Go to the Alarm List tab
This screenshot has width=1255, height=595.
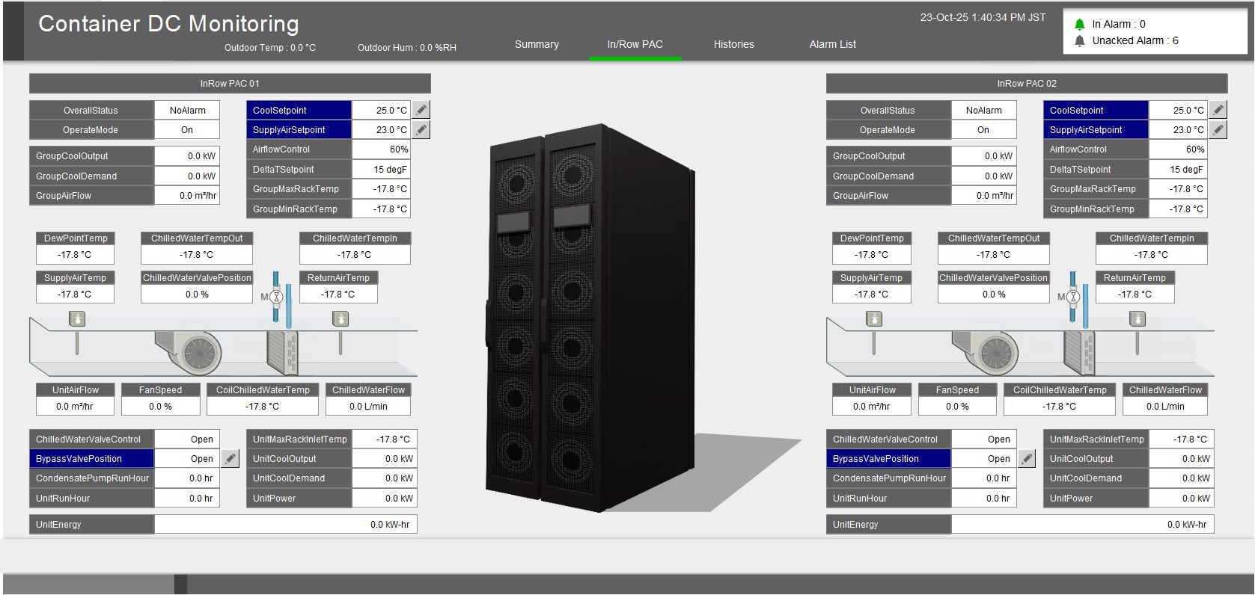(832, 45)
